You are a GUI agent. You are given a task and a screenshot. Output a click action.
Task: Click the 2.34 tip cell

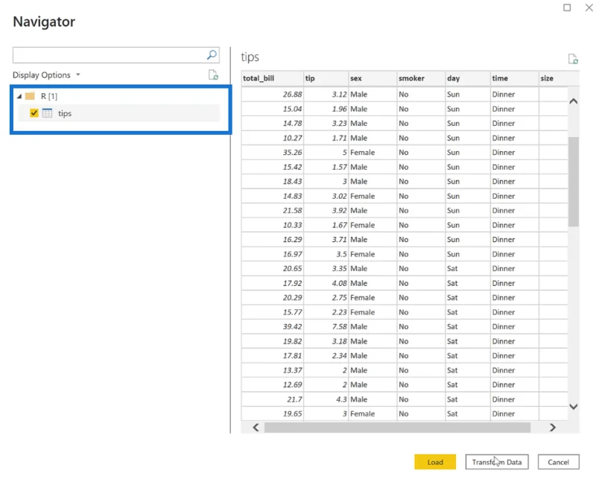point(326,356)
